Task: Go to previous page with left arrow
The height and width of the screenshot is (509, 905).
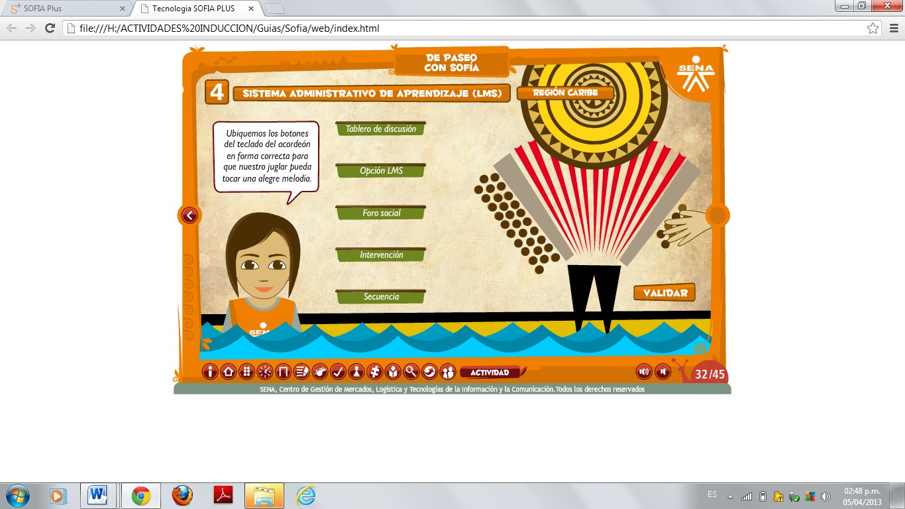Action: [x=189, y=215]
